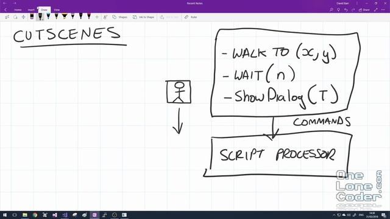The height and width of the screenshot is (219, 390).
Task: Show hidden system tray icons
Action: (x=334, y=215)
